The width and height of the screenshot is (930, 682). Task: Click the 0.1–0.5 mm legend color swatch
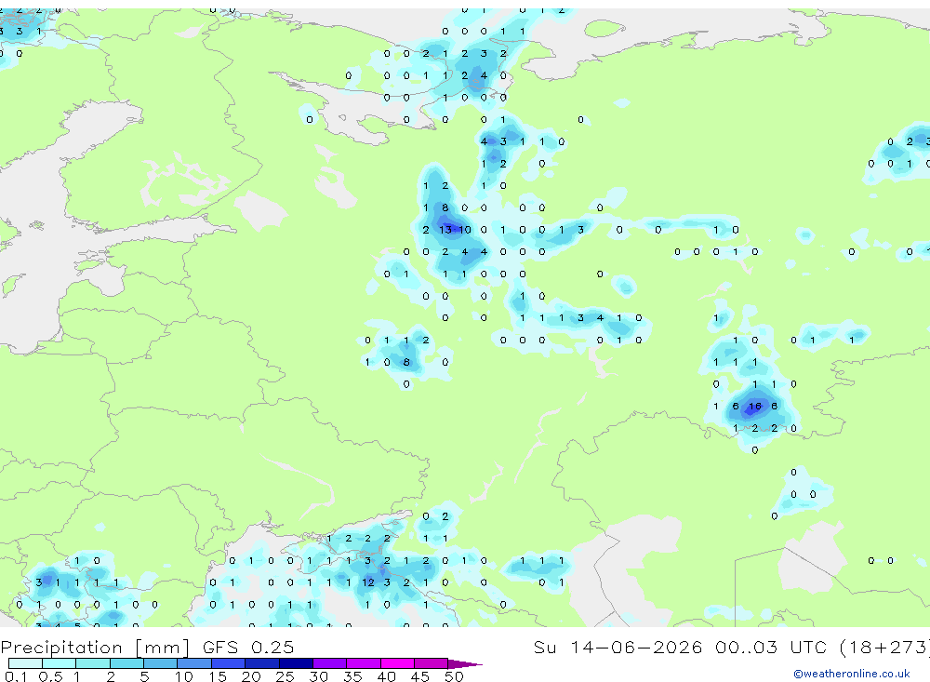(x=25, y=663)
